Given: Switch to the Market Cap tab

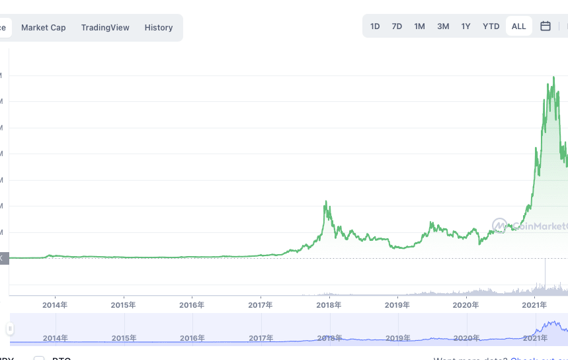Looking at the screenshot, I should (44, 28).
